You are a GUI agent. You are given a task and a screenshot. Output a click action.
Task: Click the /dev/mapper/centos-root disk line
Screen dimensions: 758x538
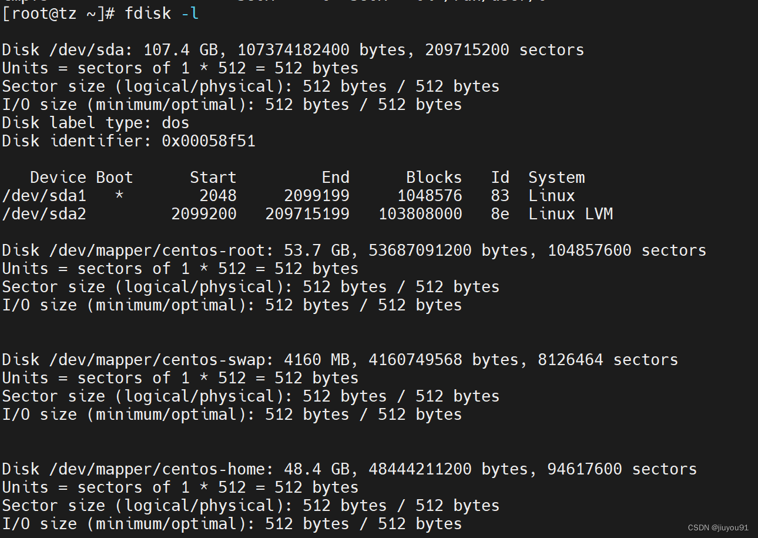[354, 250]
